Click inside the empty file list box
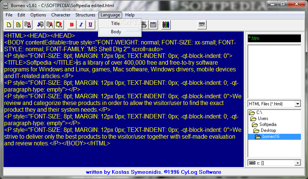This screenshot has width=308, height=179. click(x=274, y=72)
